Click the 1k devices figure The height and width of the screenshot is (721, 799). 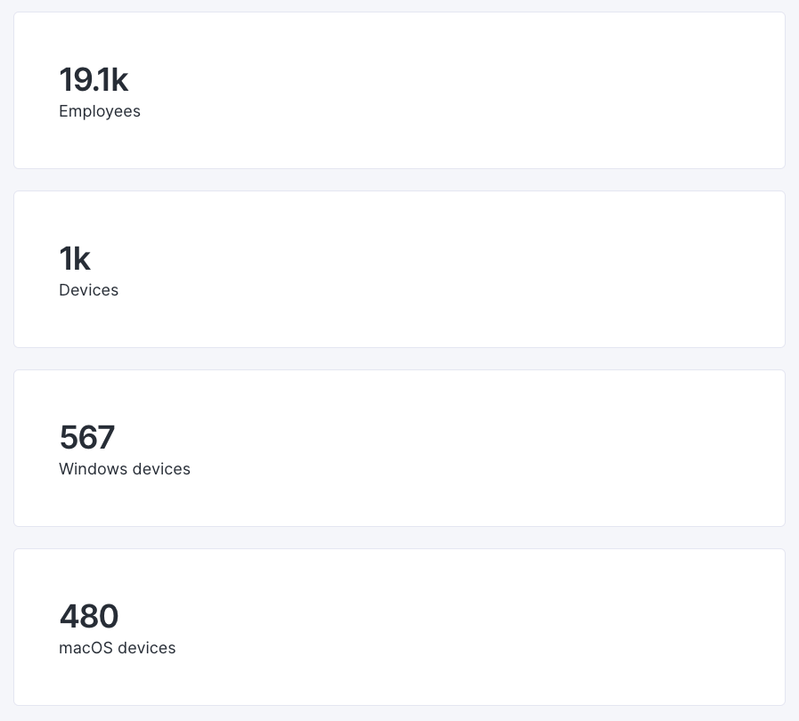click(75, 259)
